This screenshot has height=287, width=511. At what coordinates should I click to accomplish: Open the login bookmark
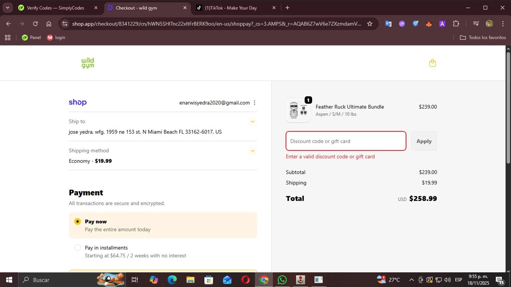(56, 37)
